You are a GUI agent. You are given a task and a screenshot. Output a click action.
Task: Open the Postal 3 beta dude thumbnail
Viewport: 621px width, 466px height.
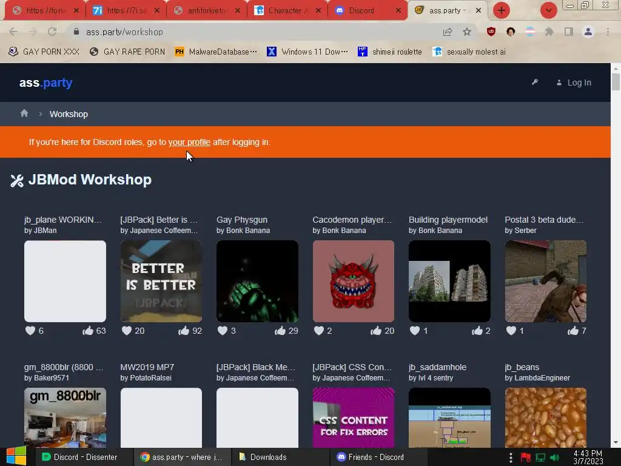pos(546,281)
